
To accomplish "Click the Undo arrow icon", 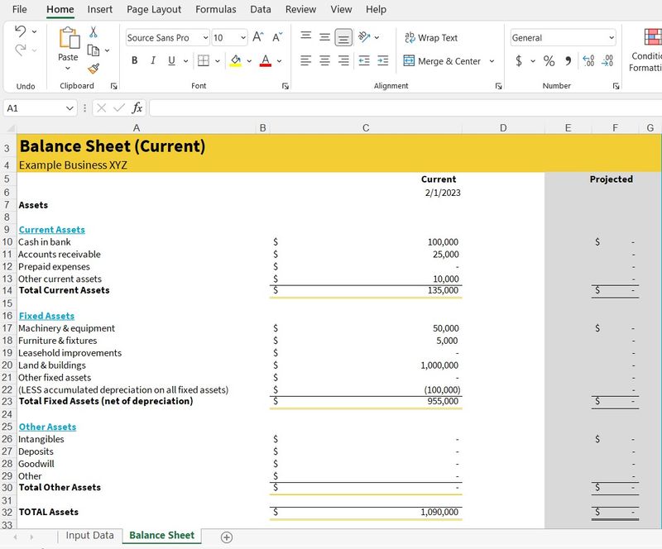I will [x=21, y=31].
